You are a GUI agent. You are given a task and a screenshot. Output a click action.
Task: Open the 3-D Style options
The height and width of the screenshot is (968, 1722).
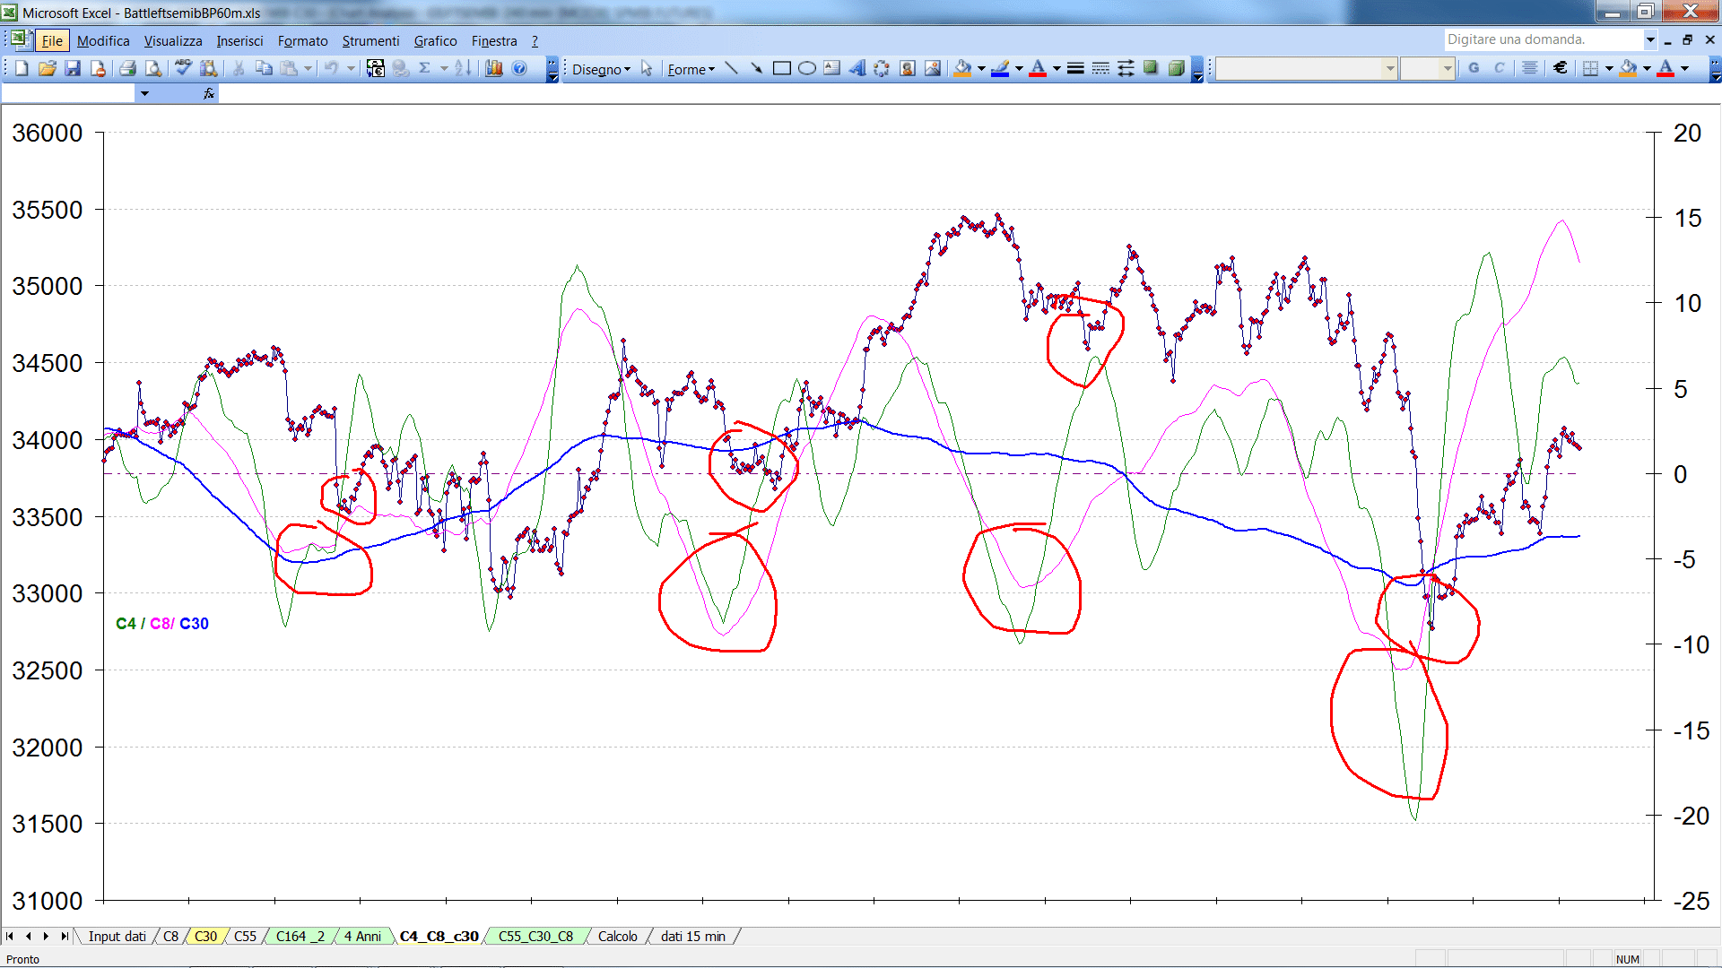(1176, 68)
